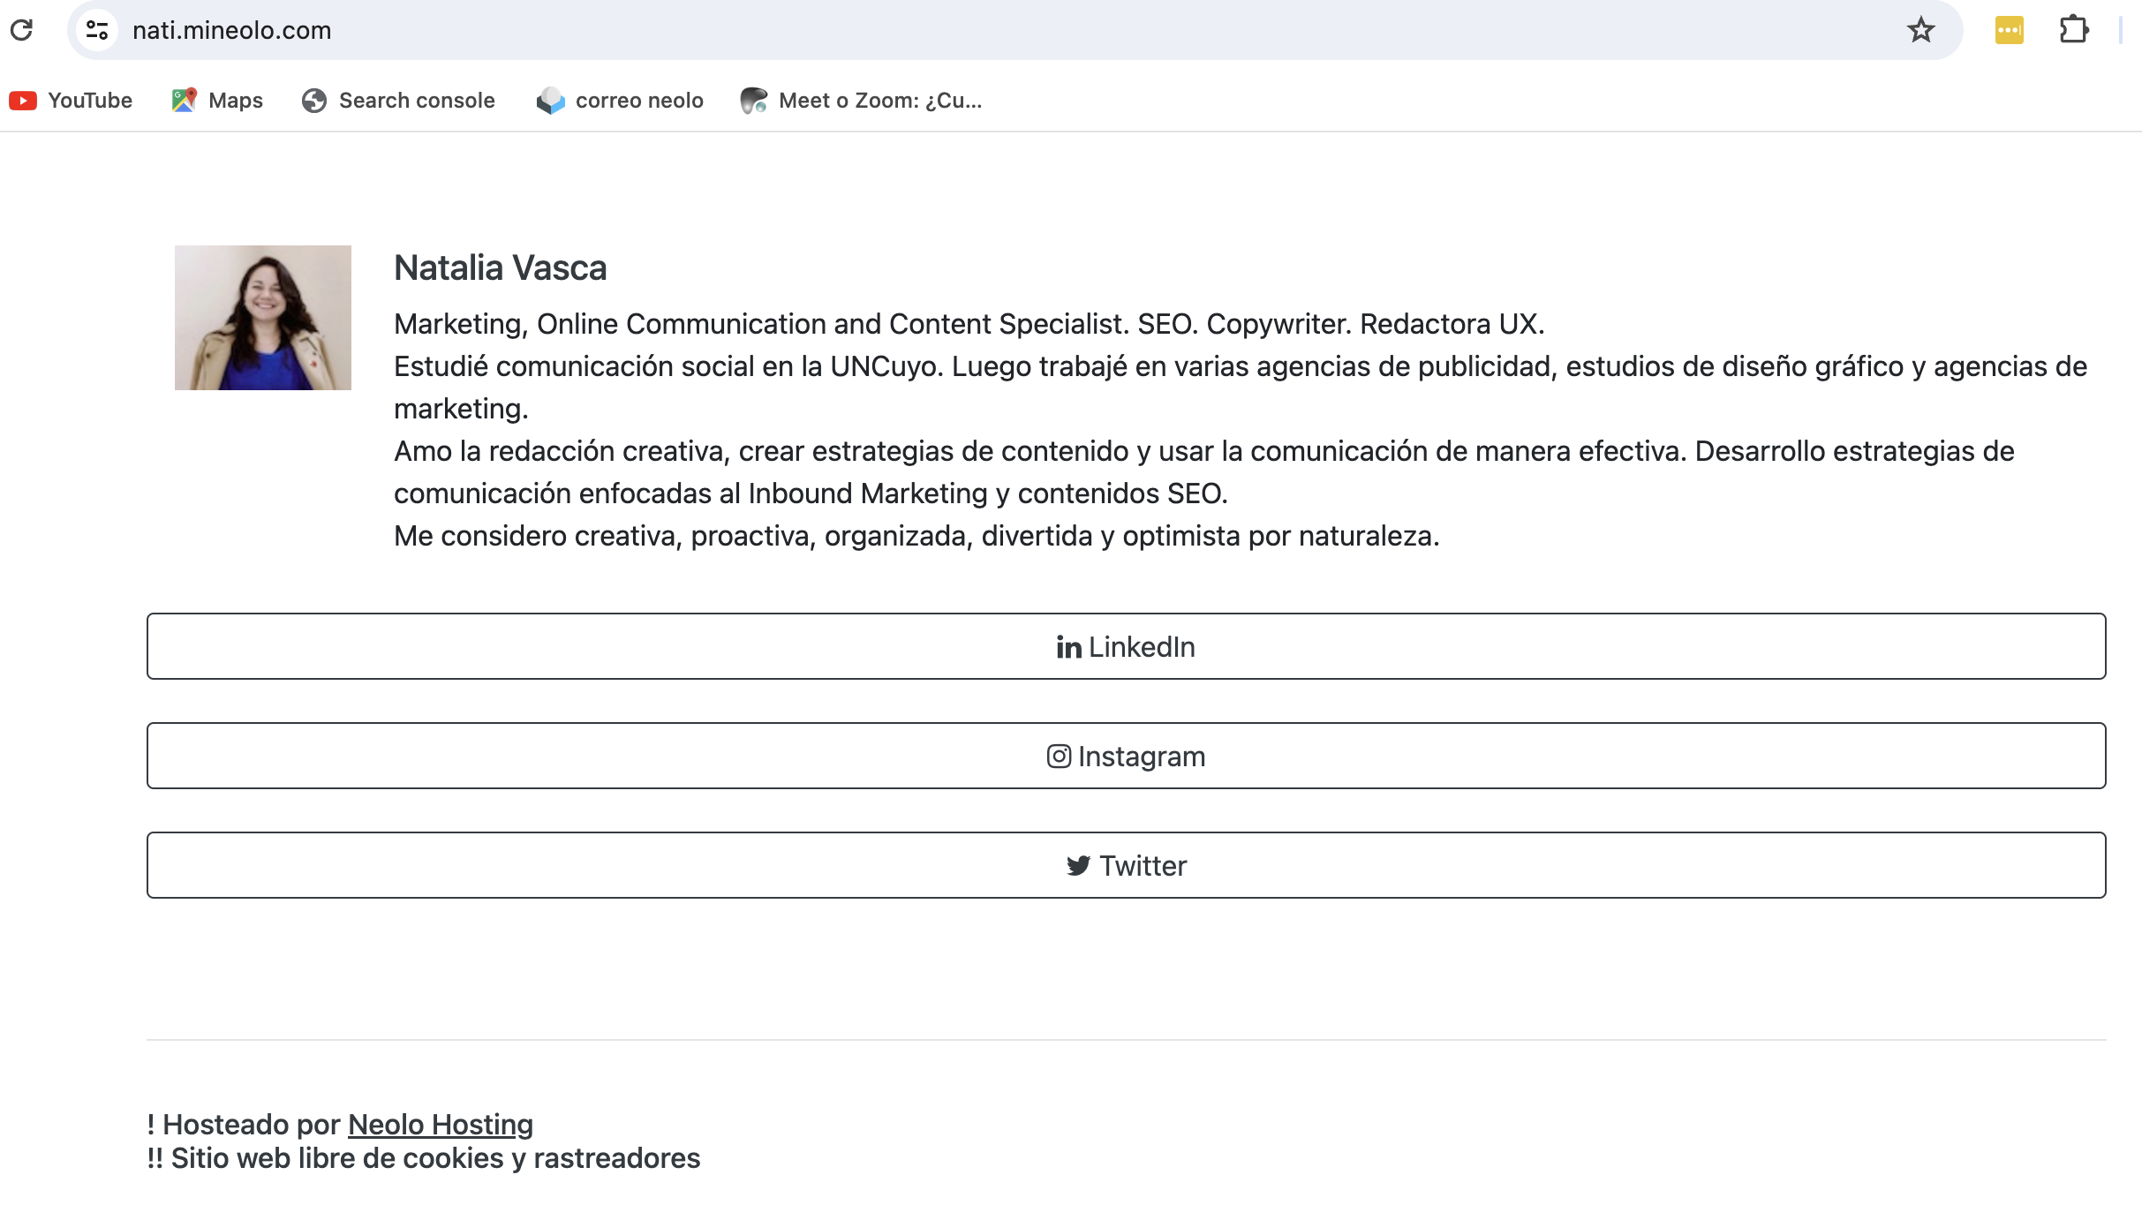
Task: Open the correo neolo bookmark
Action: [620, 101]
